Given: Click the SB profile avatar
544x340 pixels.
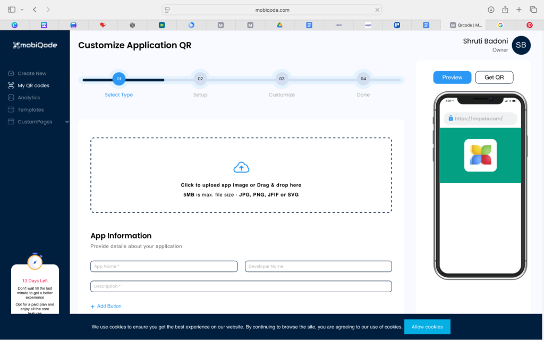Looking at the screenshot, I should [521, 45].
